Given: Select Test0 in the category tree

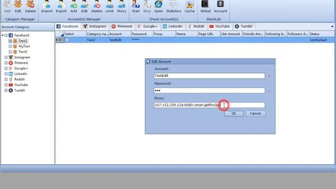Looking at the screenshot, I should 23,52.
